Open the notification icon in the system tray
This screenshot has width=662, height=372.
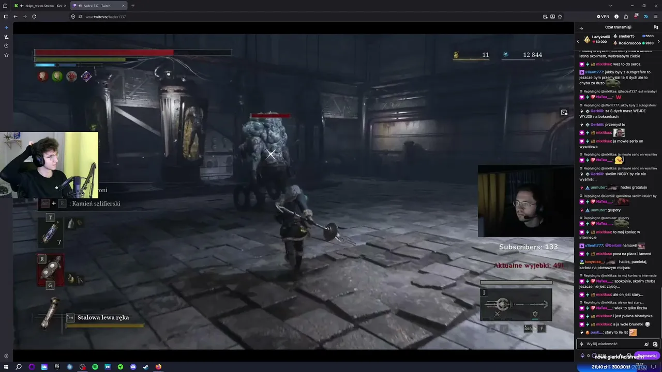[654, 367]
